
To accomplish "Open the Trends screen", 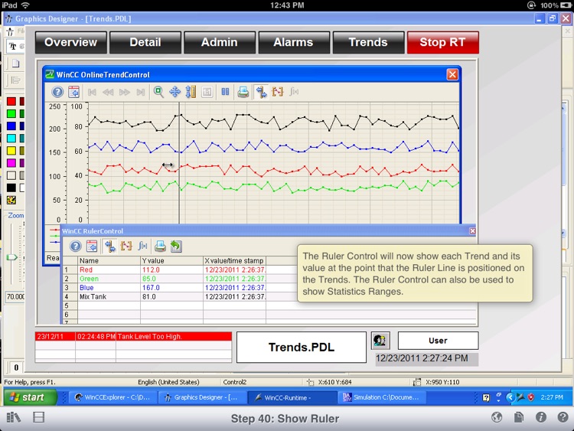I will point(368,42).
